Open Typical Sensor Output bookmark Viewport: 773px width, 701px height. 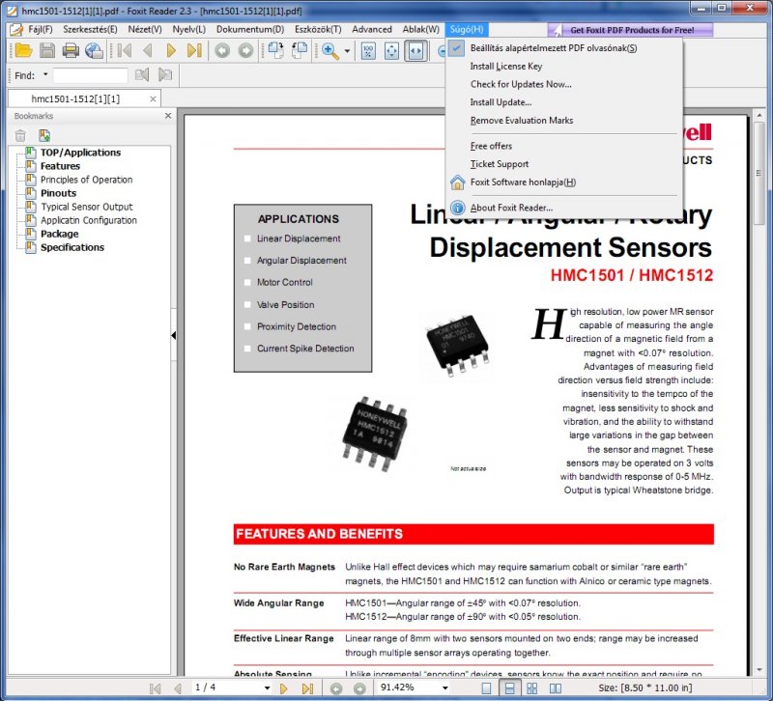pyautogui.click(x=87, y=207)
